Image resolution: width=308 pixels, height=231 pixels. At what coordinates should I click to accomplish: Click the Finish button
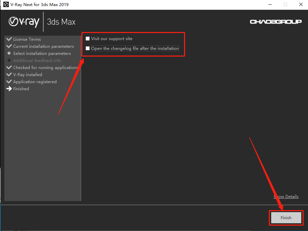[286, 218]
